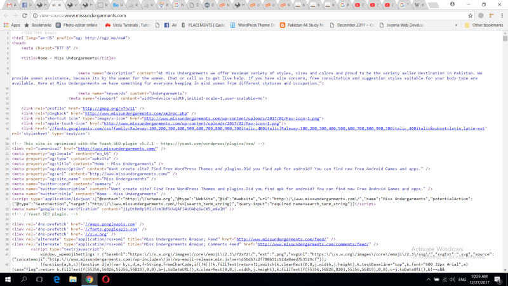
Task: Open PLACEMENTS bookmark
Action: click(203, 25)
